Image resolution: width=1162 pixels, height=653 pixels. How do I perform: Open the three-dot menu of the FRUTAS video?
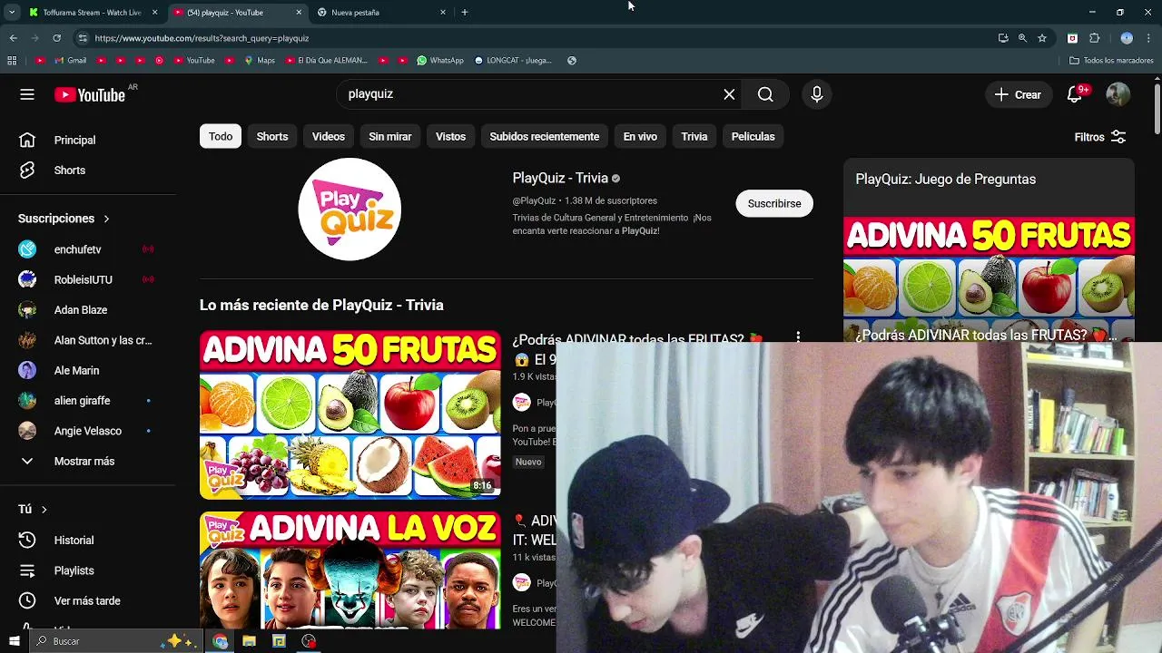click(x=798, y=337)
